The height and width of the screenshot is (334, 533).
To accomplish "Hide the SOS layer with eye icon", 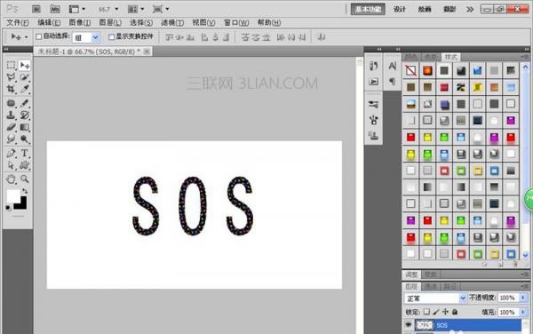I will click(x=409, y=325).
